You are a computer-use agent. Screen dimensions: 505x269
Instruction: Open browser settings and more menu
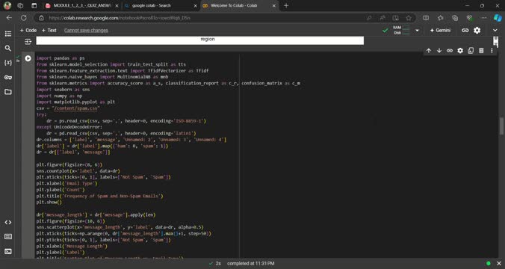point(484,18)
